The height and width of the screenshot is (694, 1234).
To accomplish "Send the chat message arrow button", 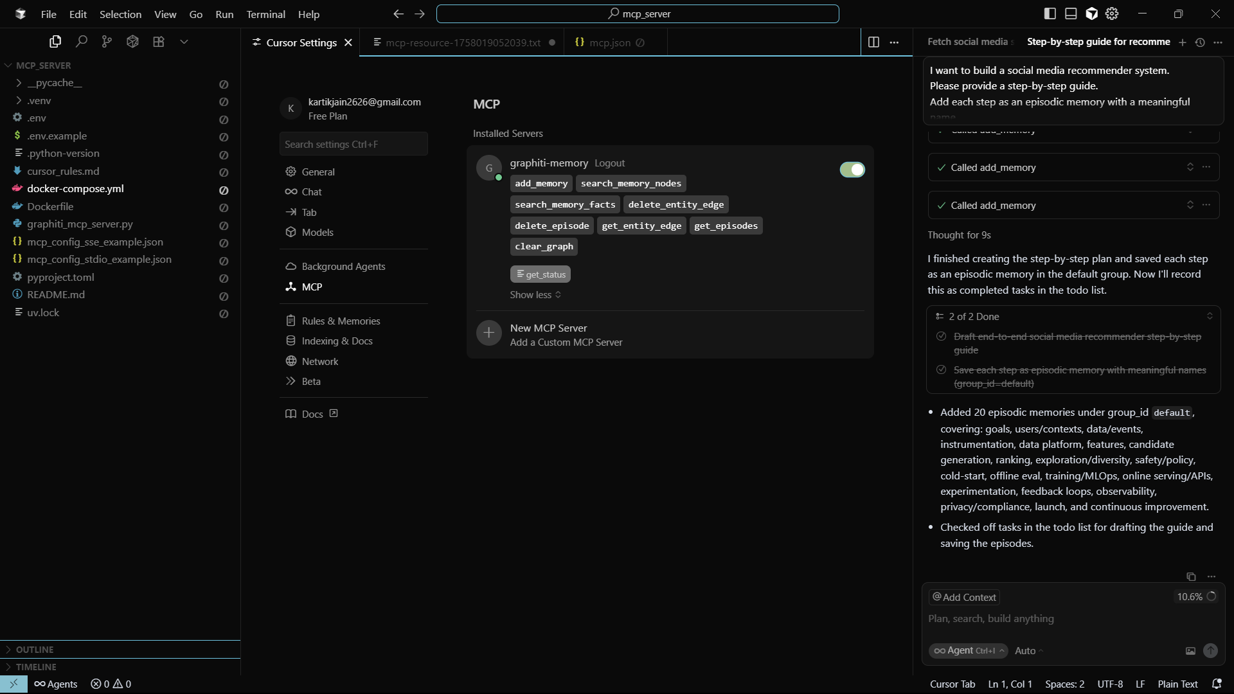I will point(1210,651).
